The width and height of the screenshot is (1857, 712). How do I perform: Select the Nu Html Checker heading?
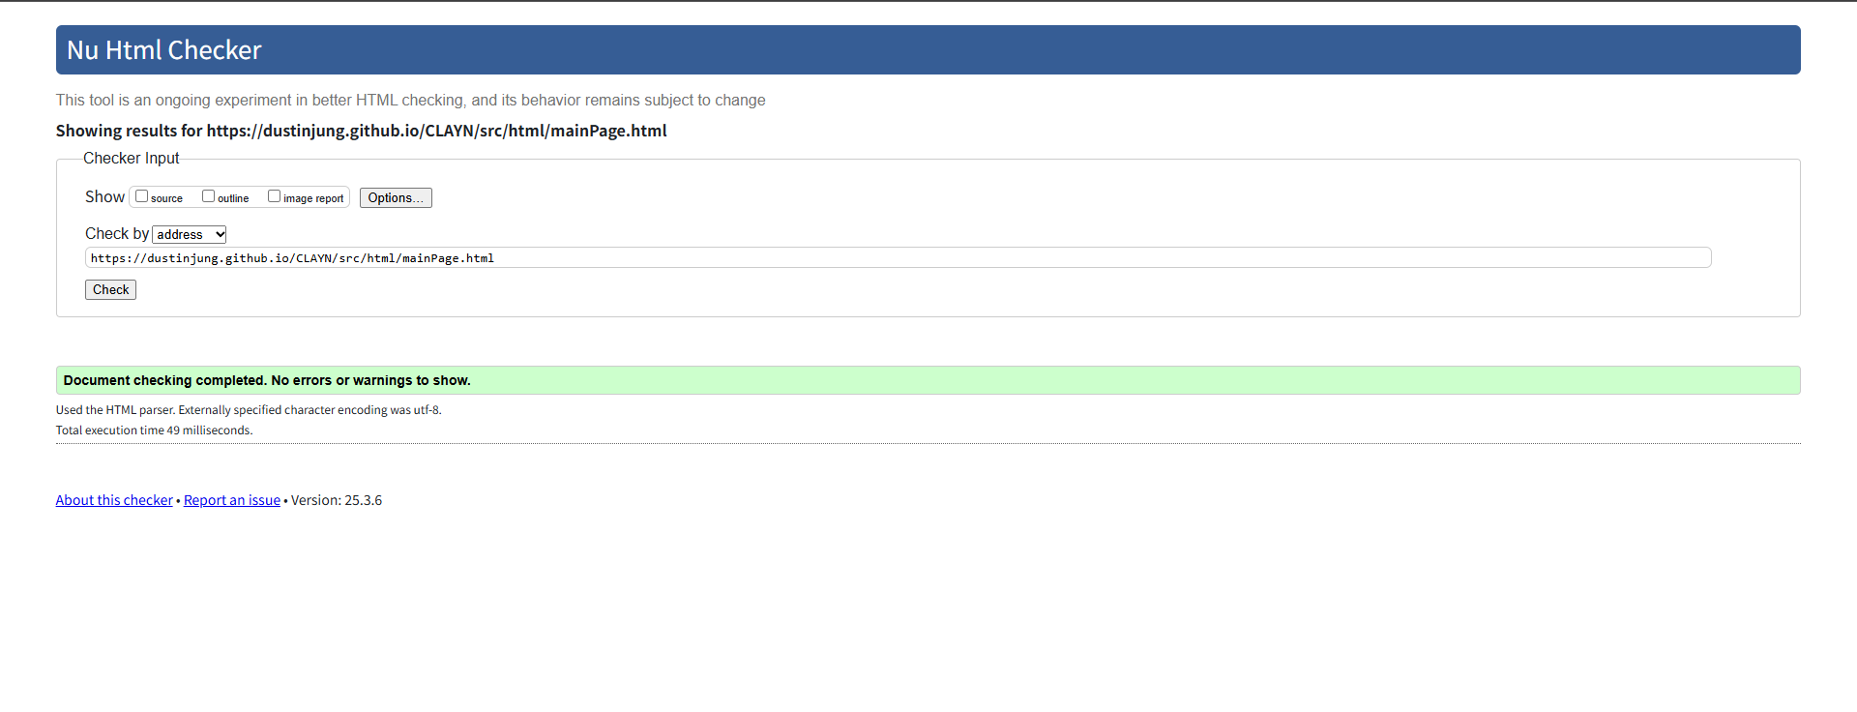tap(164, 50)
